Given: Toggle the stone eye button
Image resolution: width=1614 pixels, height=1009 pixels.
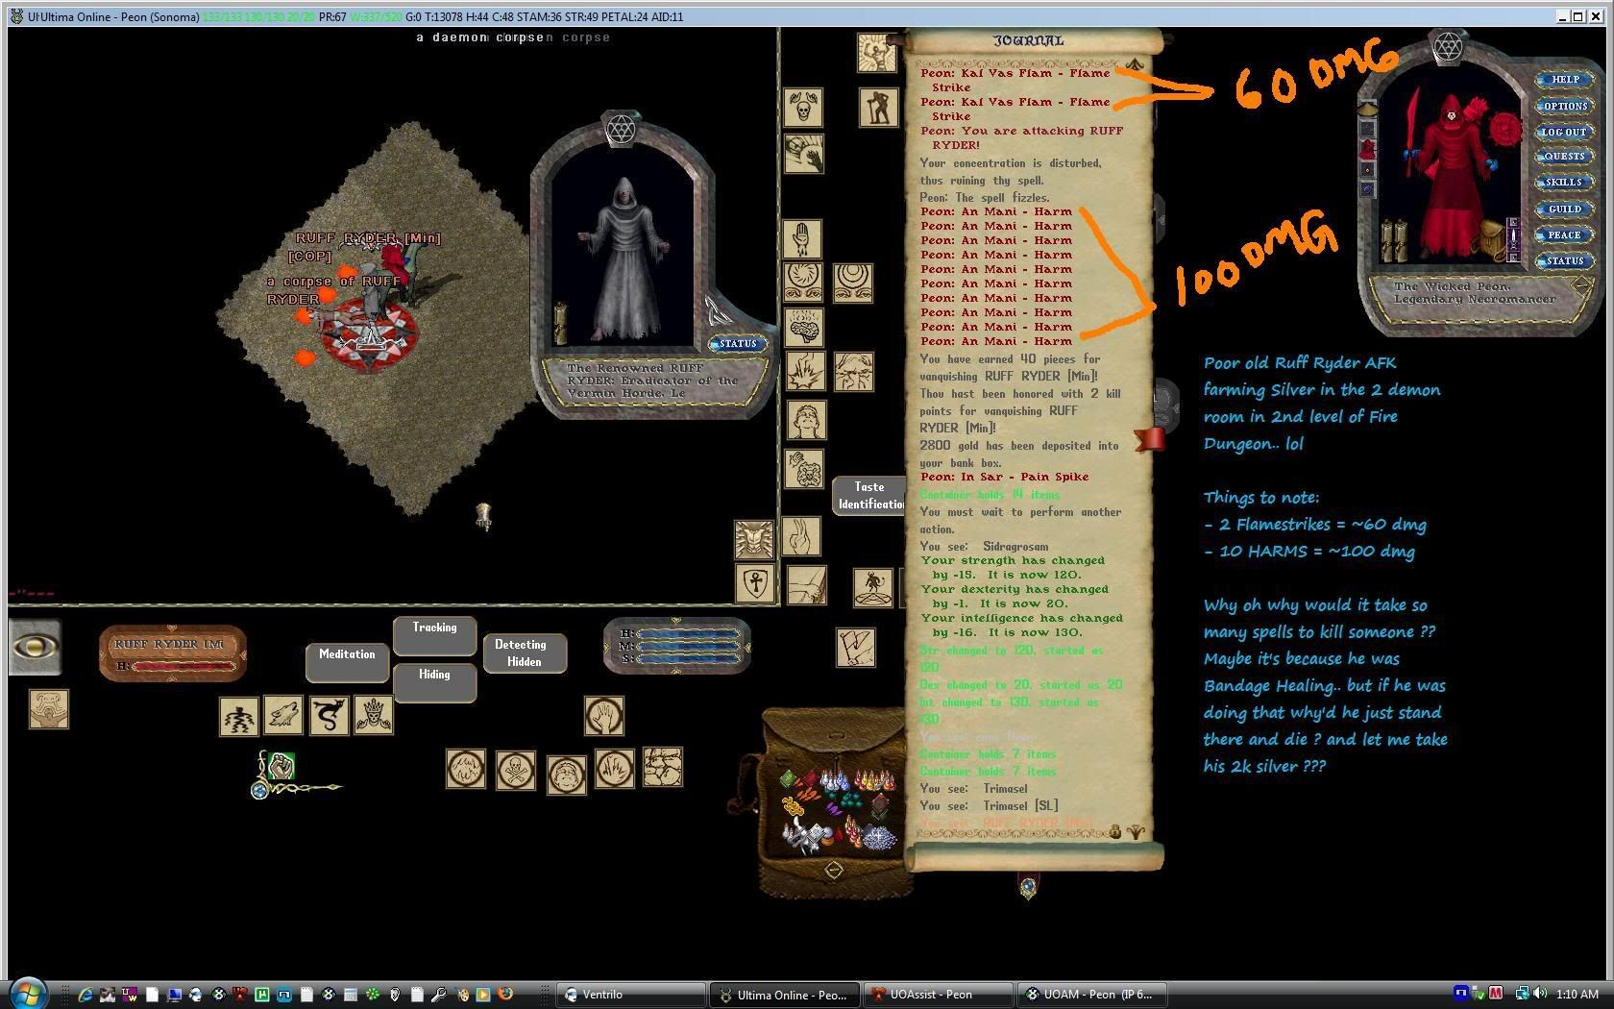Looking at the screenshot, I should (36, 647).
